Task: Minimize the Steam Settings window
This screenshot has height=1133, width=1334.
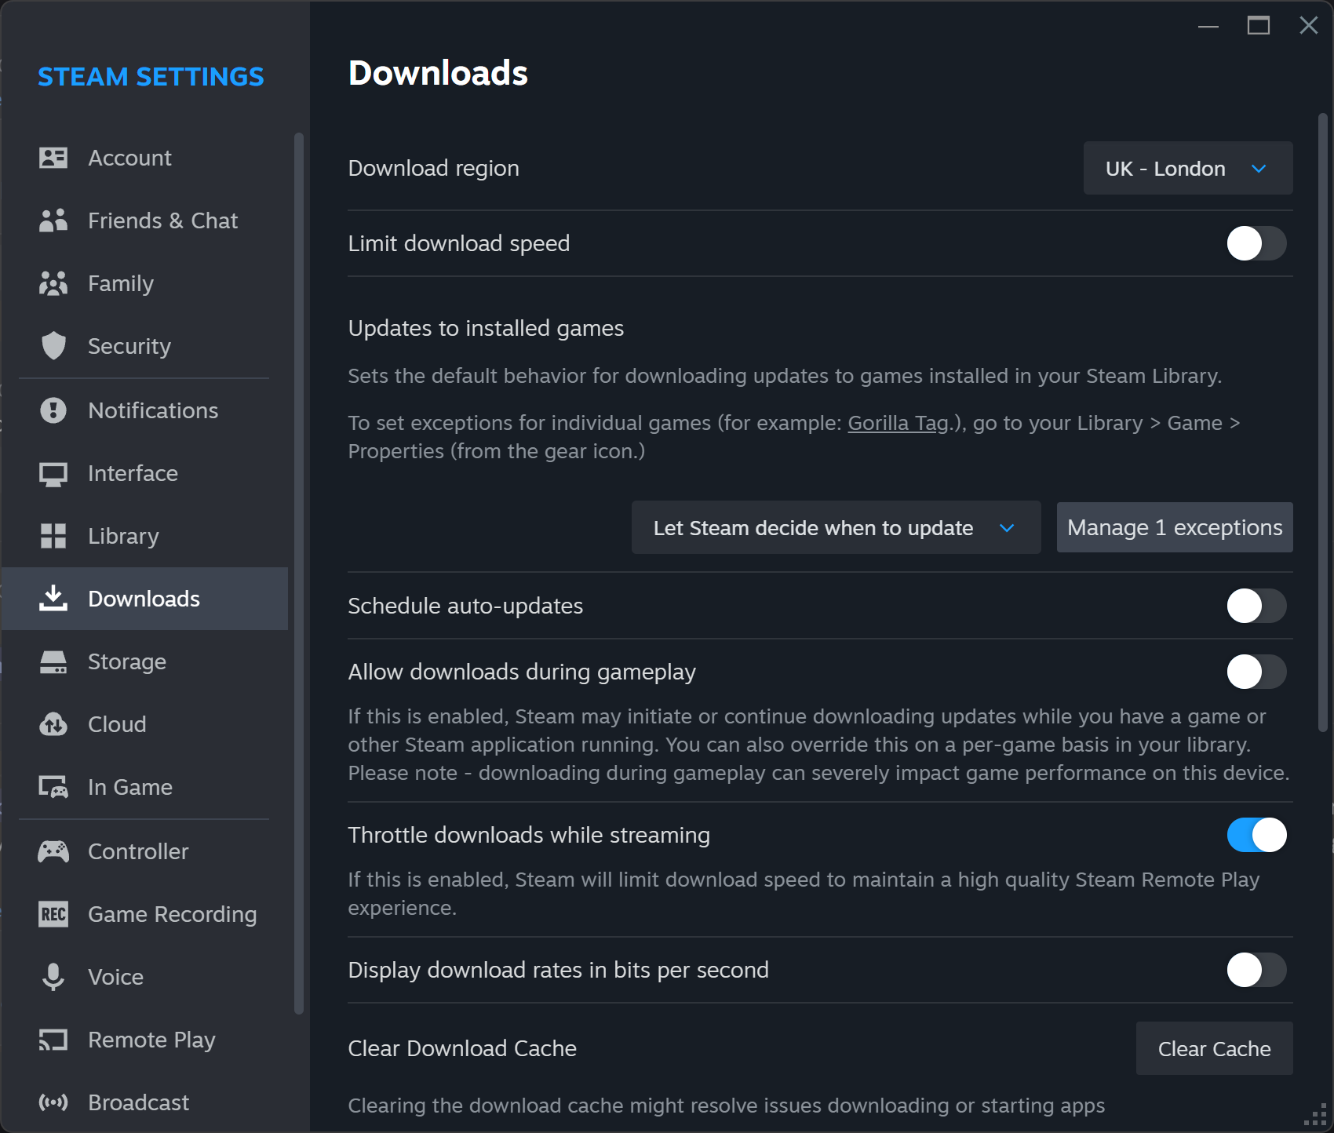Action: (1208, 25)
